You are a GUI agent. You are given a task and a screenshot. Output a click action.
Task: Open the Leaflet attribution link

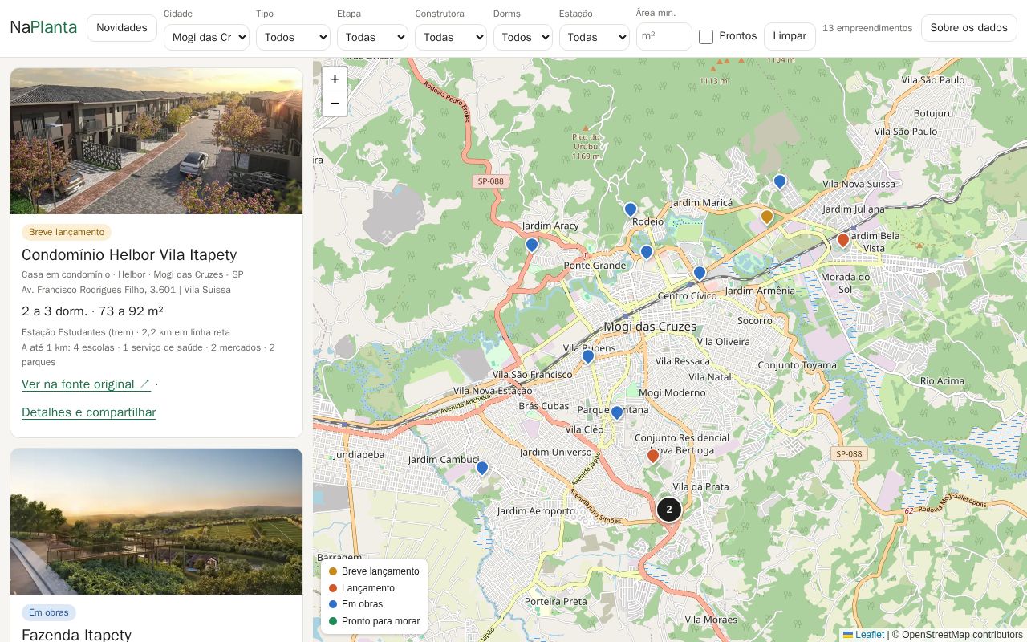(x=864, y=635)
